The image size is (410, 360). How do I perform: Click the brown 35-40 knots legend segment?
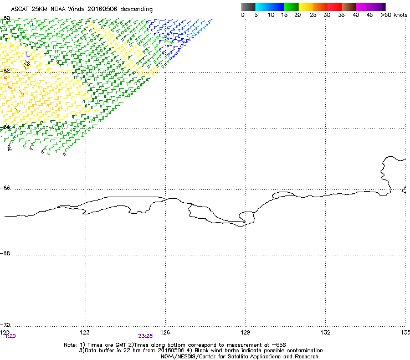click(349, 7)
